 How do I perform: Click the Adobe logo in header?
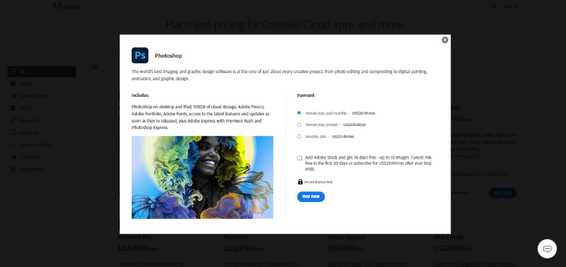tap(67, 7)
